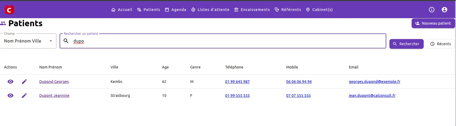Edit Dupont Jeannine with pencil icon
Viewport: 456px width, 126px height.
click(x=24, y=96)
